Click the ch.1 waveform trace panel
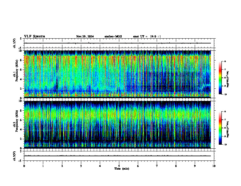The height and width of the screenshot is (186, 241). [119, 43]
